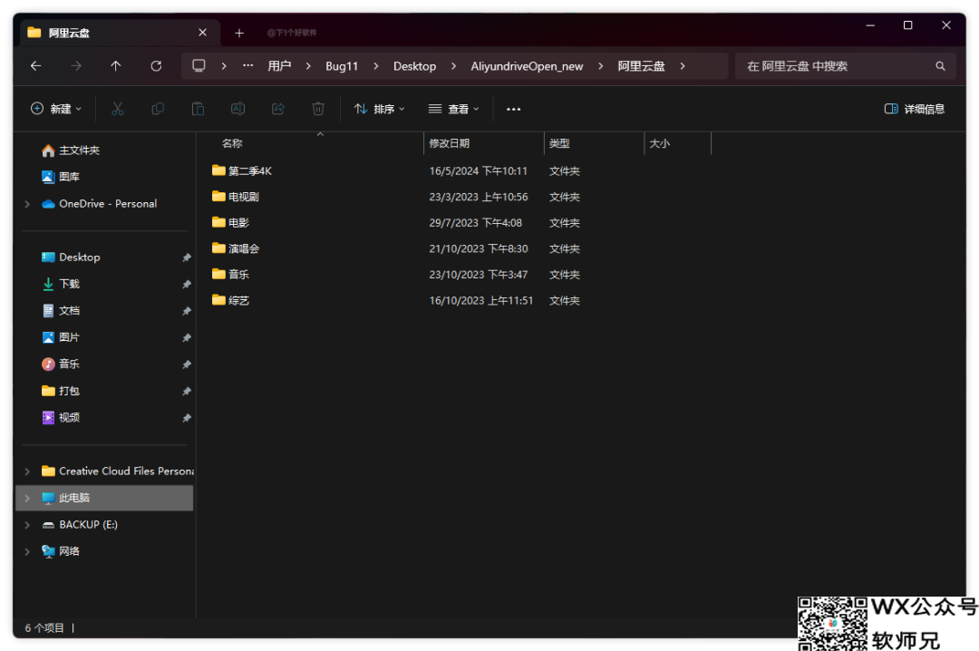The width and height of the screenshot is (979, 651).
Task: Open the 查看 view dropdown
Action: tap(453, 109)
